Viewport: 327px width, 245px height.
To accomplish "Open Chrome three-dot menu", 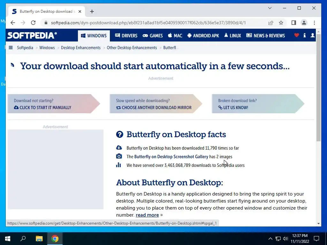I will 314,23.
